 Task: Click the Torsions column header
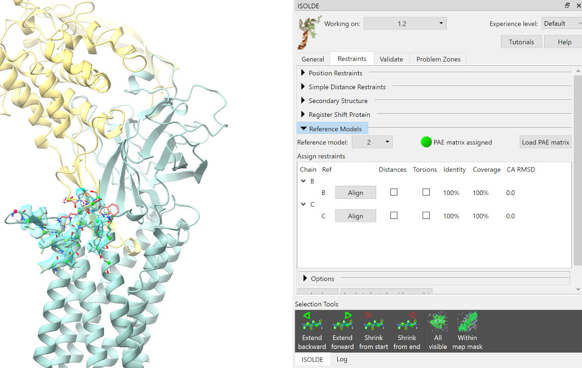point(425,169)
